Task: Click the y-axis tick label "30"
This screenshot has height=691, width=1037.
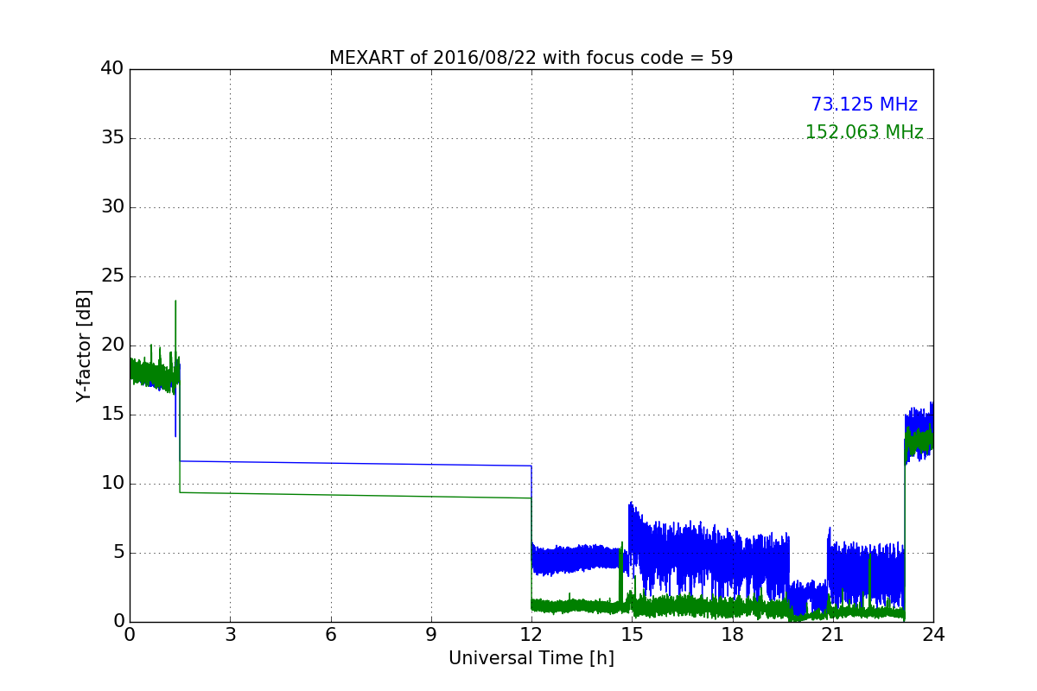Action: pos(112,207)
